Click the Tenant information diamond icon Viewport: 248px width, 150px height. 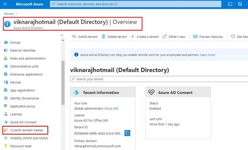point(76,92)
